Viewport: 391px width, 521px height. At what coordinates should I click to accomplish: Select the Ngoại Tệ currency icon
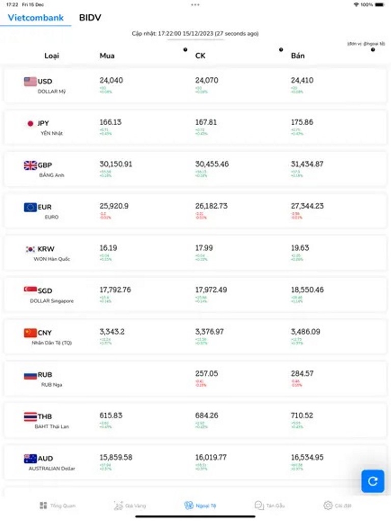[x=189, y=505]
